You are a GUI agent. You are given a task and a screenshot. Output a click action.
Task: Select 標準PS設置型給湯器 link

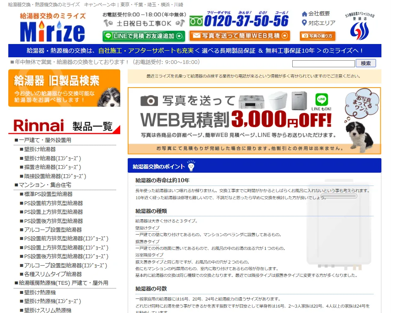click(x=48, y=194)
